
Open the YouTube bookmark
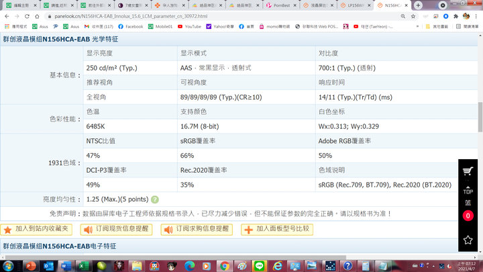click(189, 26)
